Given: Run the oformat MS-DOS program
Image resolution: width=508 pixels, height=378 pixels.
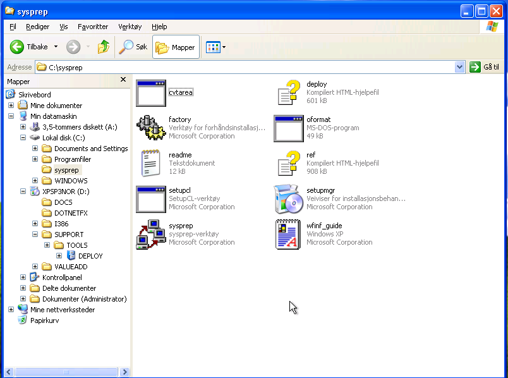Looking at the screenshot, I should 289,128.
